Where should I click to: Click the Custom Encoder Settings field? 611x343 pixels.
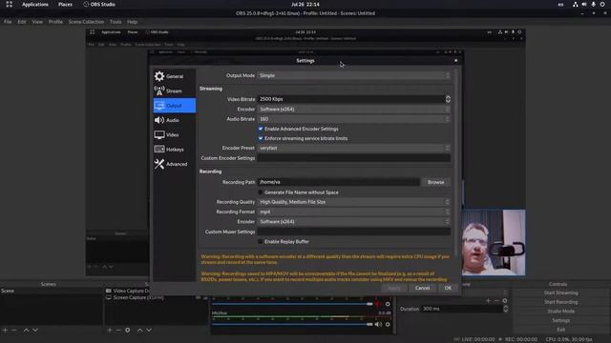pos(354,158)
